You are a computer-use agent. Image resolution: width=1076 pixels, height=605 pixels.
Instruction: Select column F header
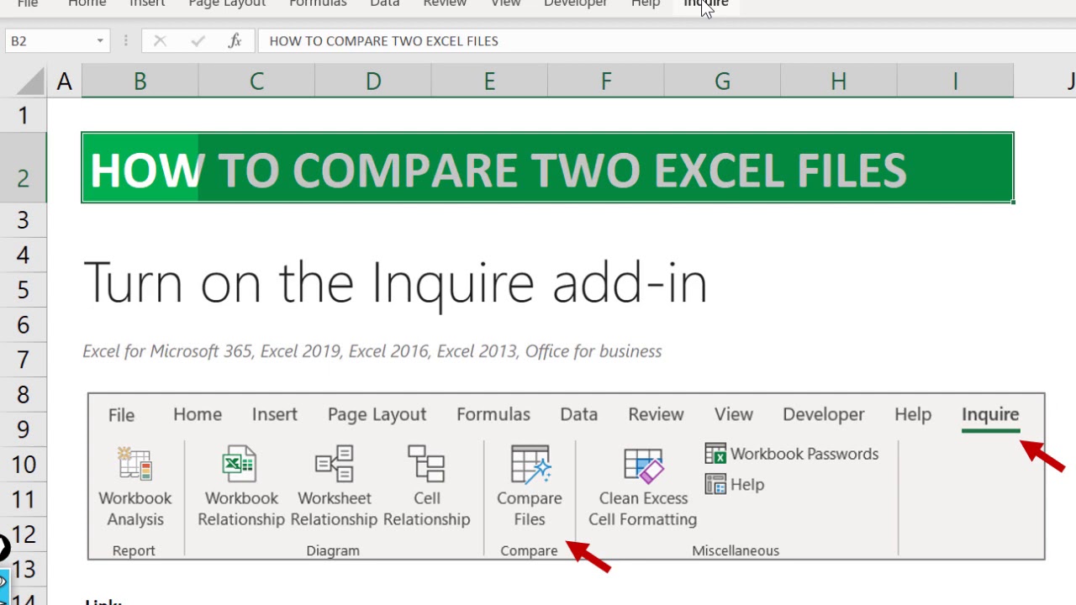(x=606, y=82)
